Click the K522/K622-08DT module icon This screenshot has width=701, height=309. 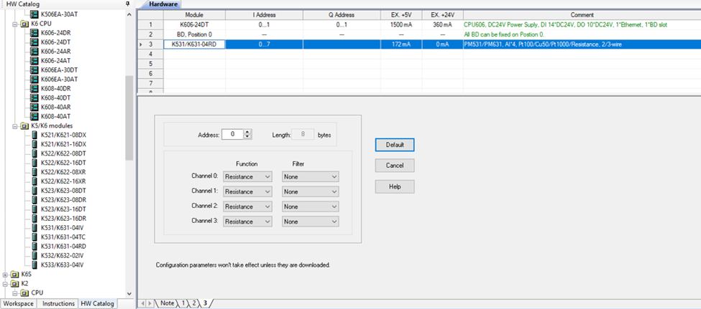35,153
